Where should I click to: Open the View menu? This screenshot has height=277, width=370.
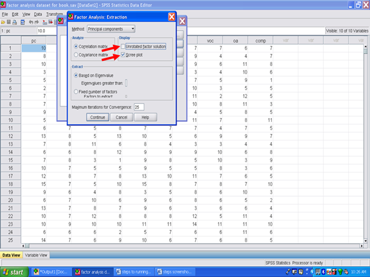[x=26, y=14]
